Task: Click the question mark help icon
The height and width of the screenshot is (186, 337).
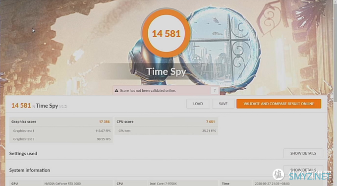Action: tap(215, 91)
